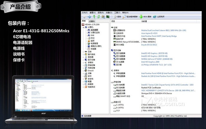Click the green Refresh toolbar icon
The image size is (206, 129).
99,17
